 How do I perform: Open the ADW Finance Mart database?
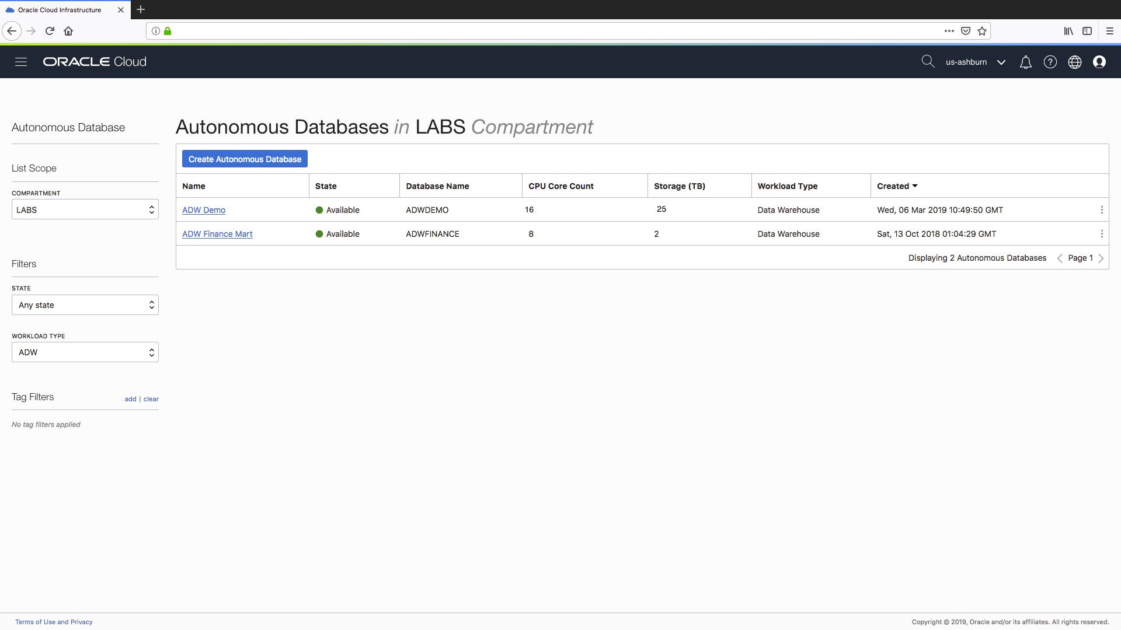(217, 233)
